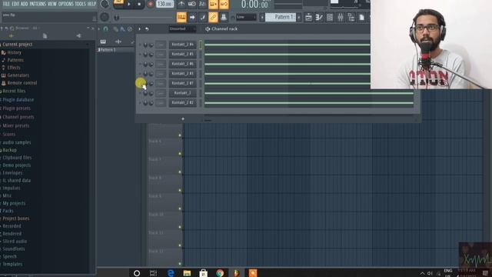Open the Playlist view icon

pyautogui.click(x=308, y=17)
